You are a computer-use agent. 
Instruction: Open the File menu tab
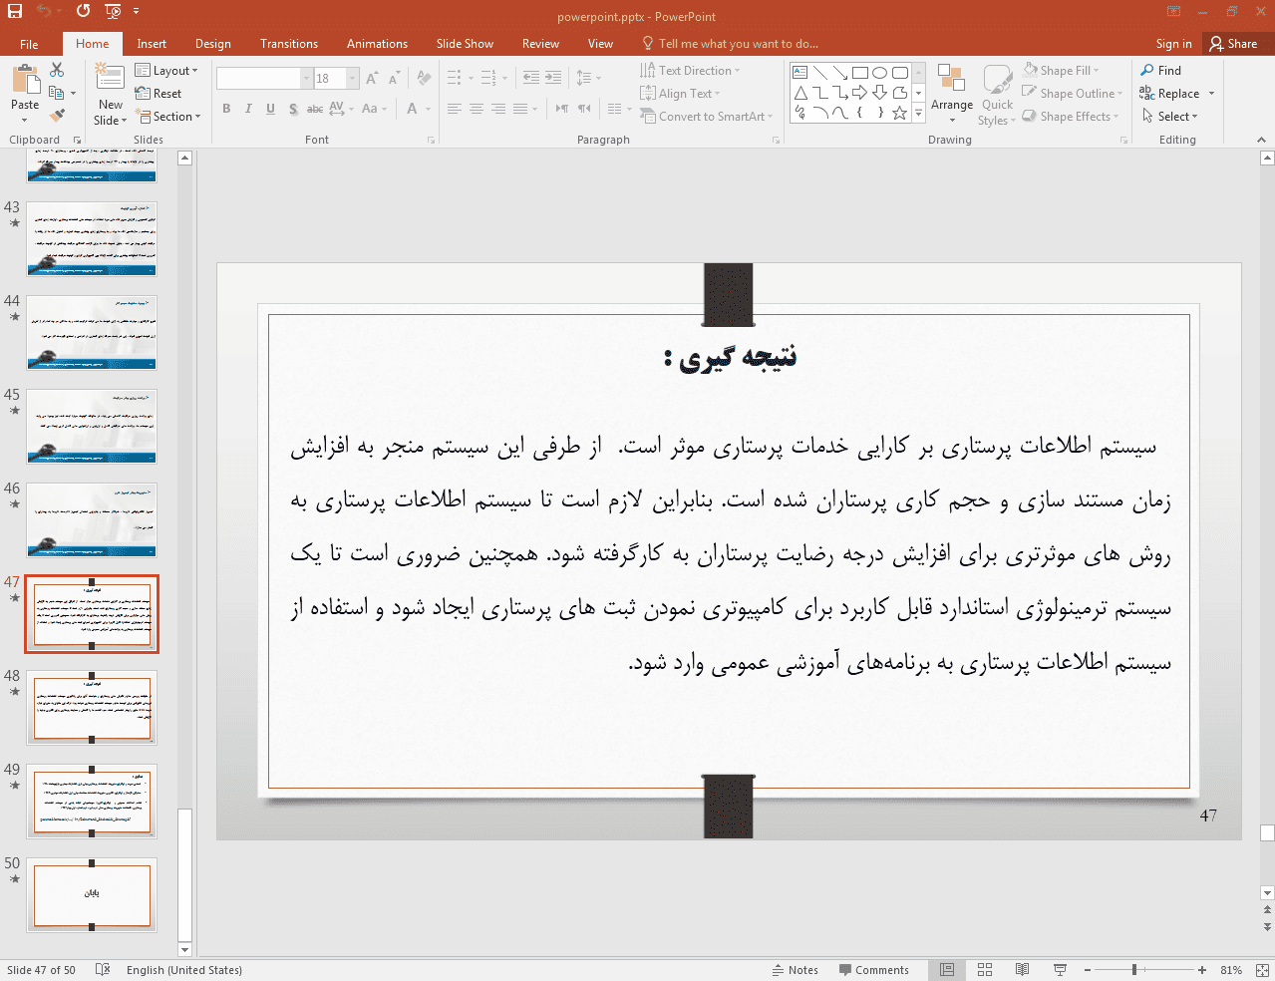coord(29,44)
